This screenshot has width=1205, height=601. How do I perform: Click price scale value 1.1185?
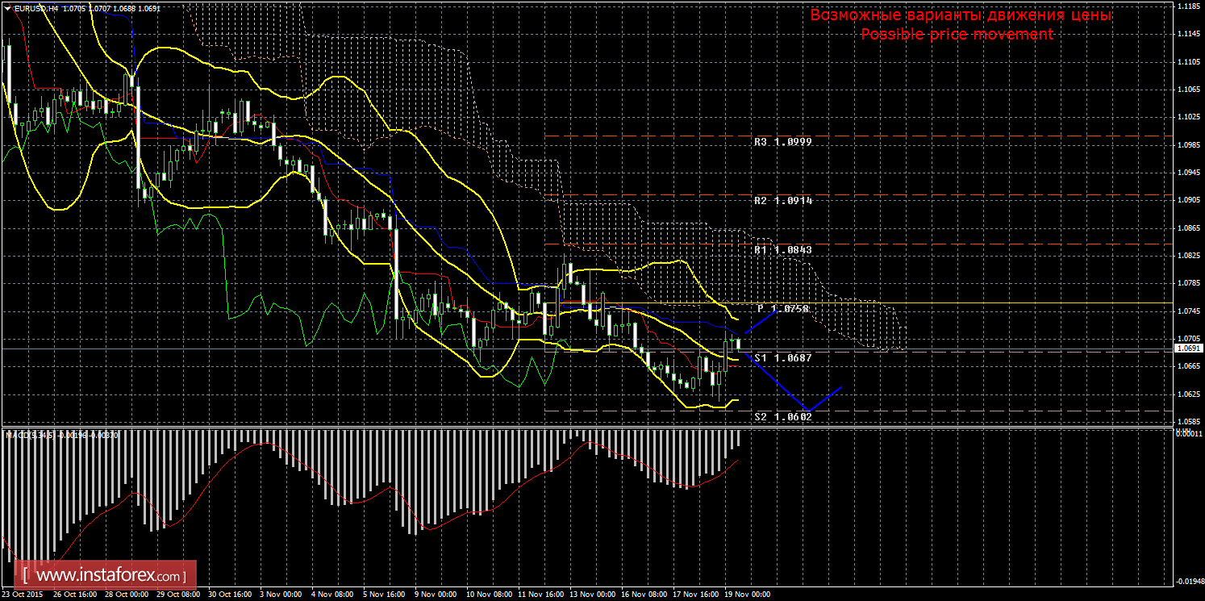pos(1189,6)
